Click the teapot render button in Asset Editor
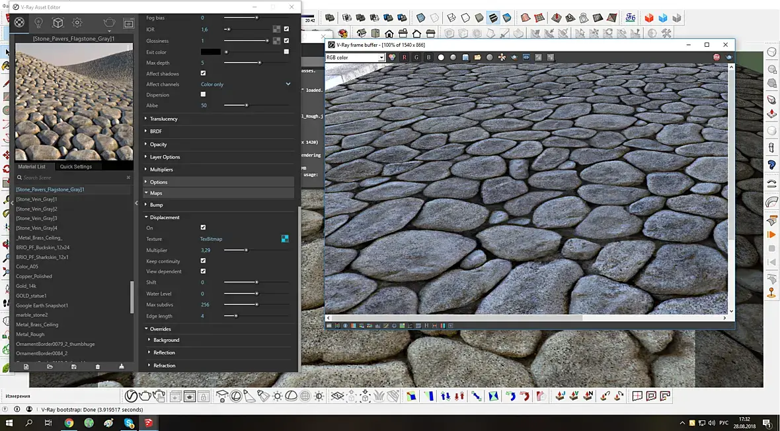 [110, 23]
